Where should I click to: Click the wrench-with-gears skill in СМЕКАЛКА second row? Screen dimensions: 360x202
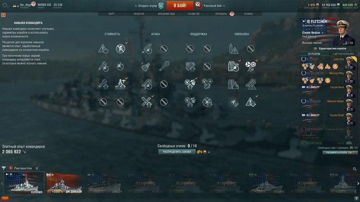[250, 66]
